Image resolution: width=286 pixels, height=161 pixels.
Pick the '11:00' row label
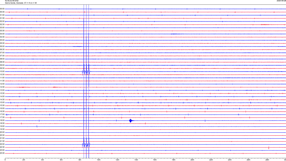[2, 78]
